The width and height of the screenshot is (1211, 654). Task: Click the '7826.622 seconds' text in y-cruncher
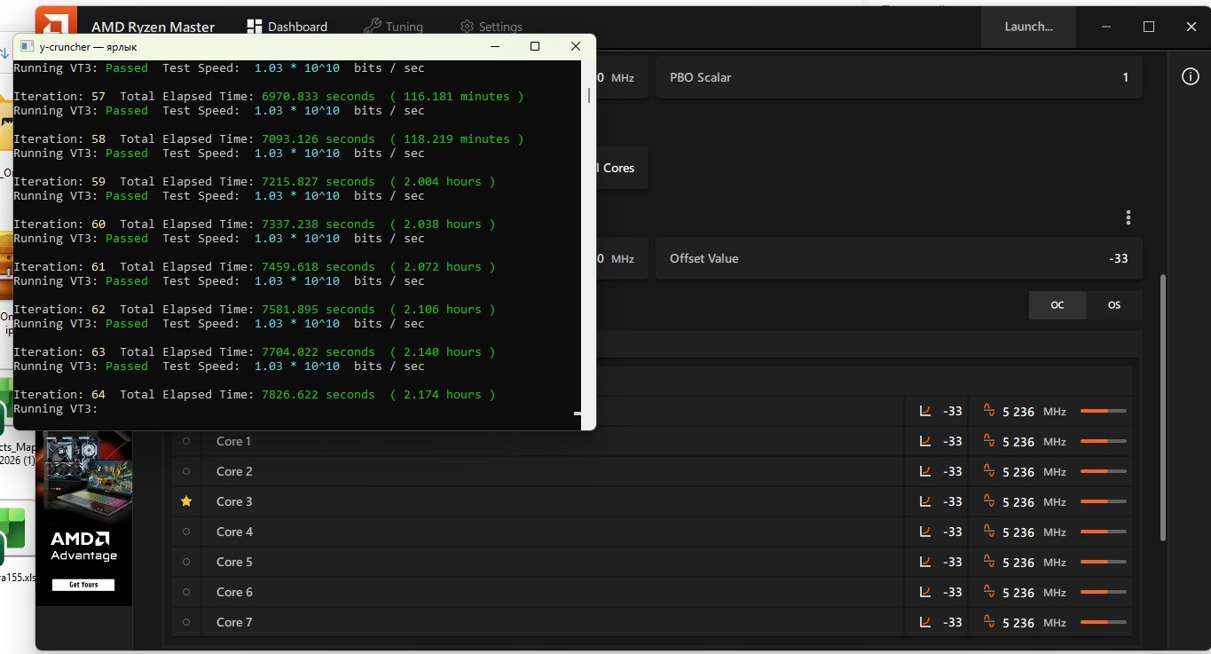(318, 395)
